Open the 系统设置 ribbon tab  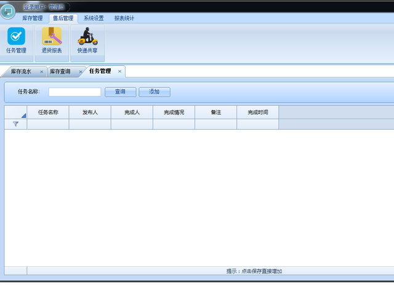click(x=94, y=18)
